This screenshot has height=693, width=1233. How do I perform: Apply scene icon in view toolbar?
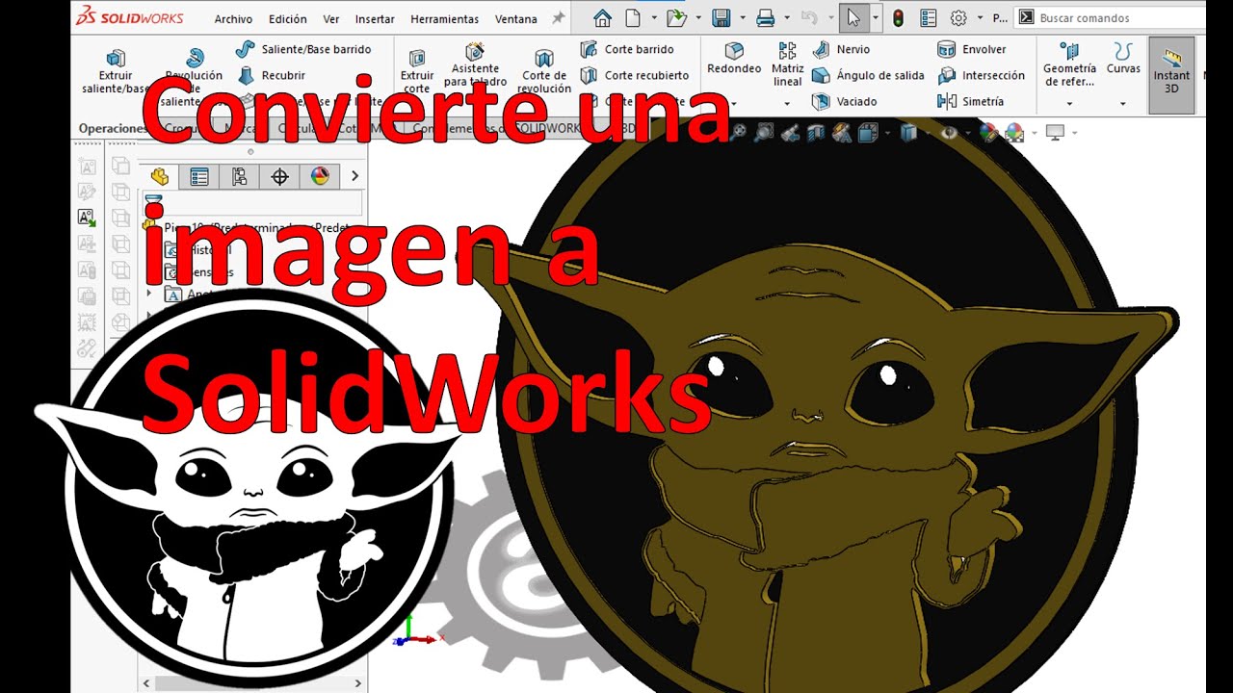pos(1014,133)
